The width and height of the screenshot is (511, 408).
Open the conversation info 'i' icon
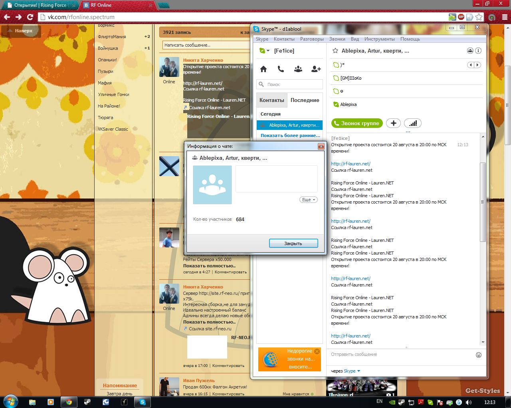478,51
